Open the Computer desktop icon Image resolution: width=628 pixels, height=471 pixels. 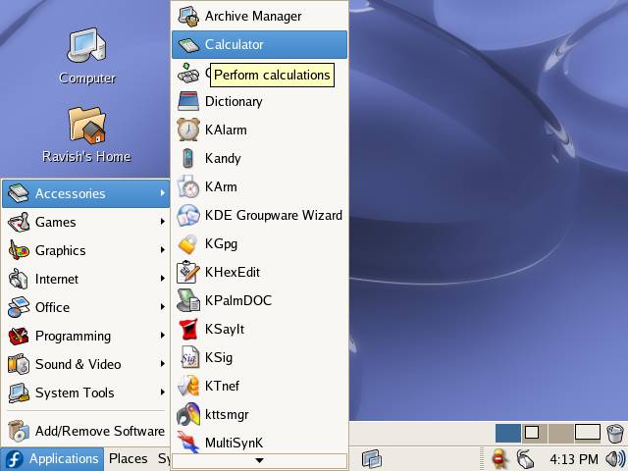[x=86, y=55]
